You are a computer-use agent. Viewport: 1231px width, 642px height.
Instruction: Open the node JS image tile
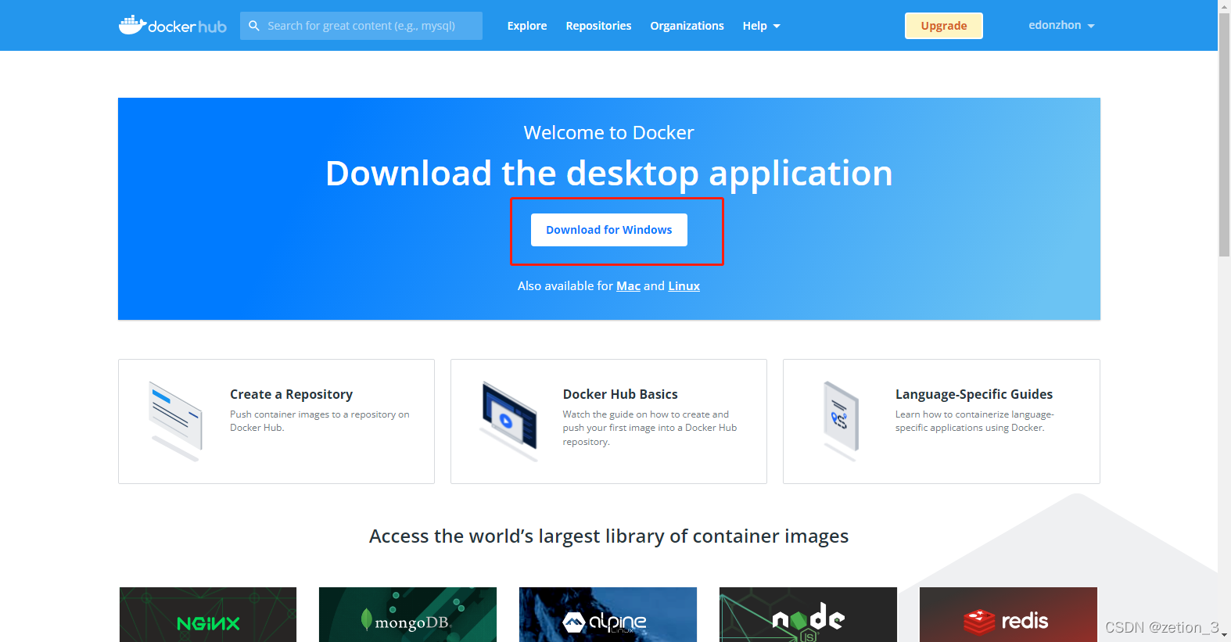click(x=808, y=615)
